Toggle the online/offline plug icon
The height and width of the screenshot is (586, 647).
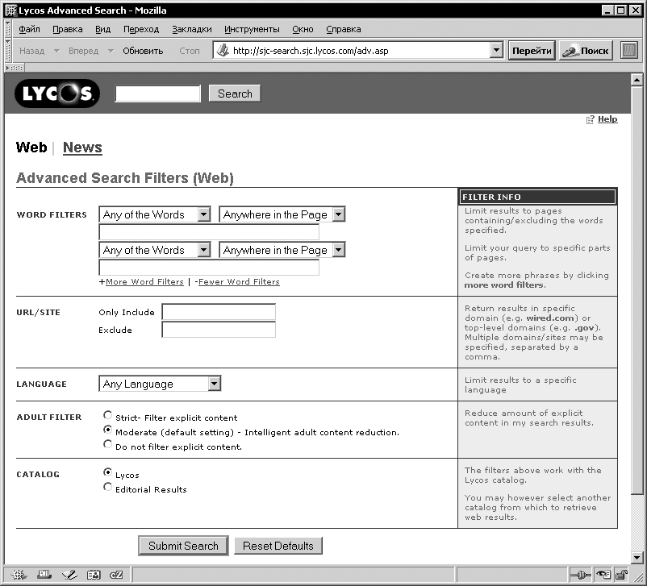tap(580, 575)
